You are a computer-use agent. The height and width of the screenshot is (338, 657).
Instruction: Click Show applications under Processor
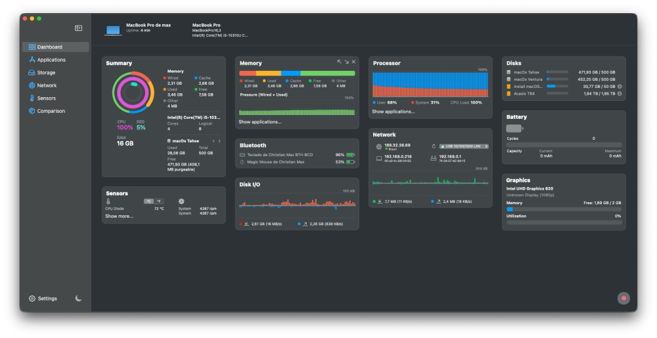(394, 112)
